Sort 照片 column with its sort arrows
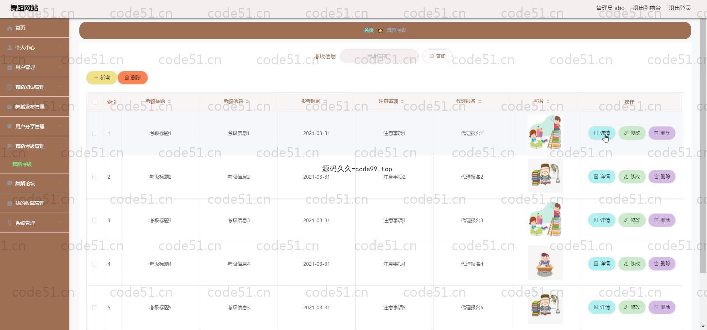 coord(548,102)
